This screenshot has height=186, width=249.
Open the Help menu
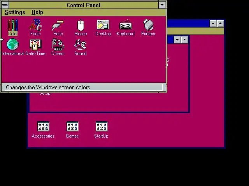click(x=37, y=12)
